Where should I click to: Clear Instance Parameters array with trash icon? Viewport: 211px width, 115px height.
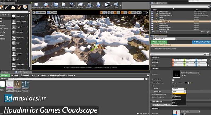click(189, 83)
